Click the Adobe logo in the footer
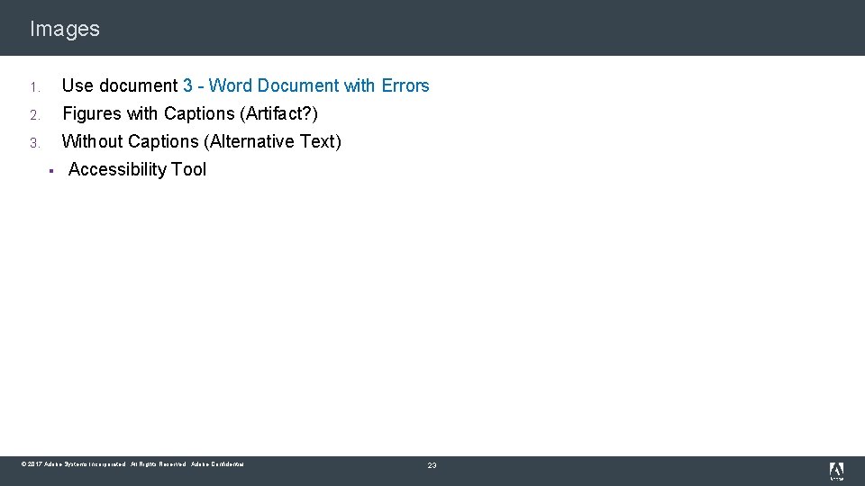 click(836, 471)
